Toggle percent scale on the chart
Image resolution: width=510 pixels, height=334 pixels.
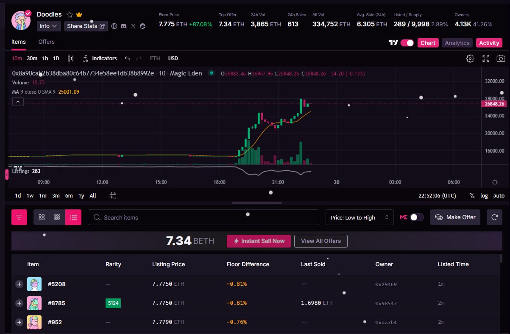[472, 195]
